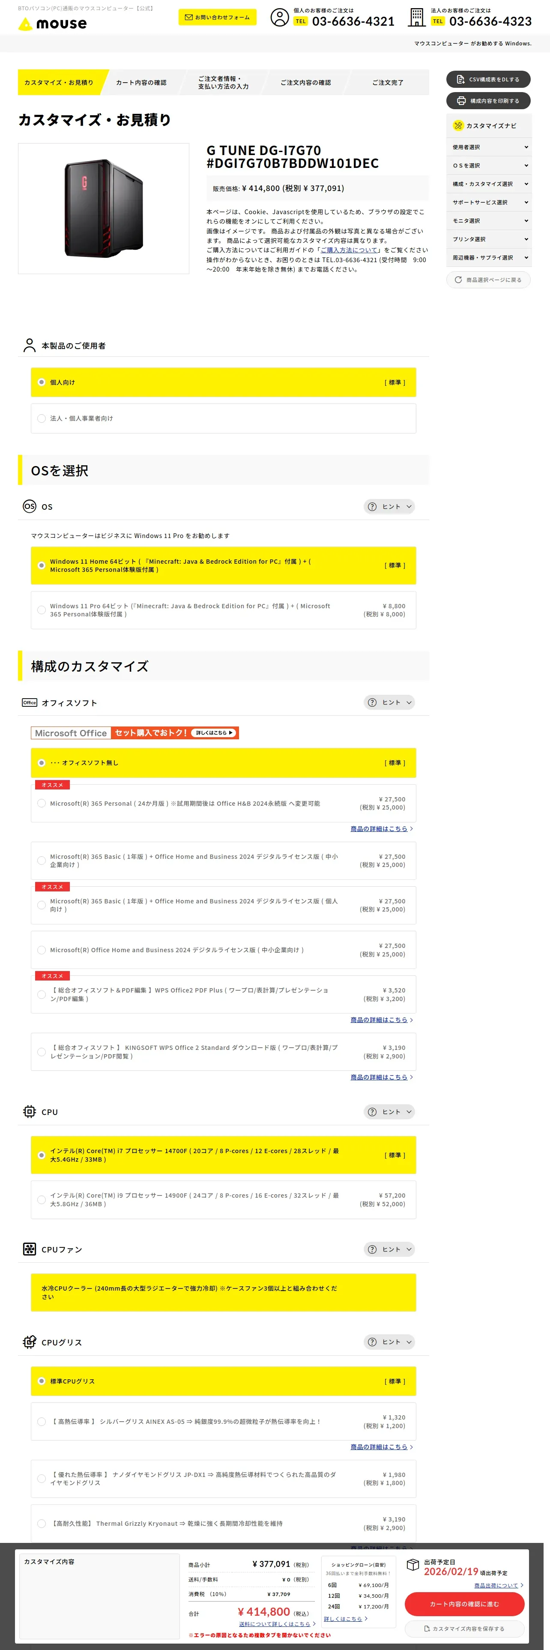Viewport: 550px width, 1650px height.
Task: Click the question mark icon in the CPU hint
Action: [372, 1112]
